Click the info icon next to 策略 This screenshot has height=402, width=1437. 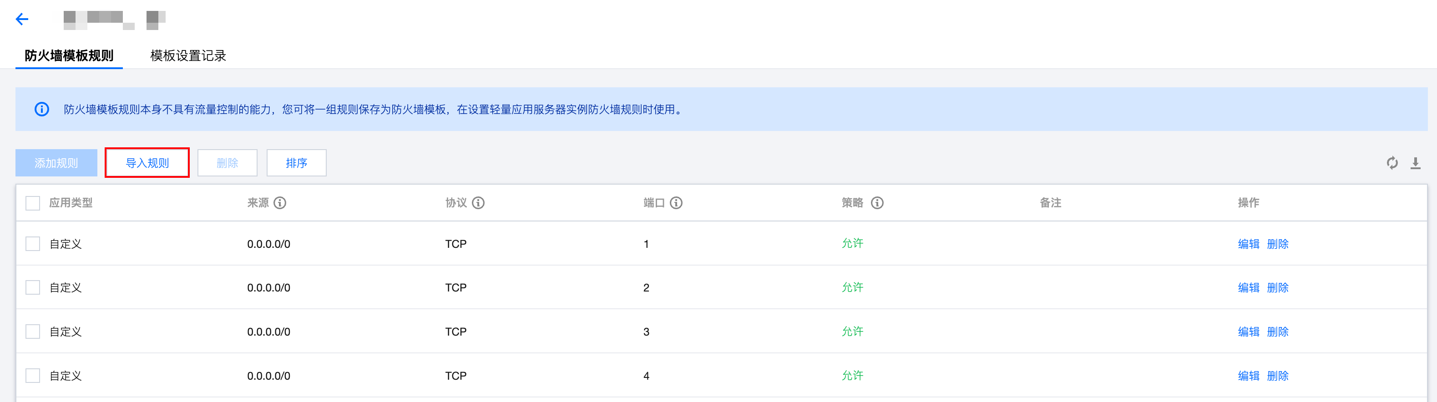(877, 203)
